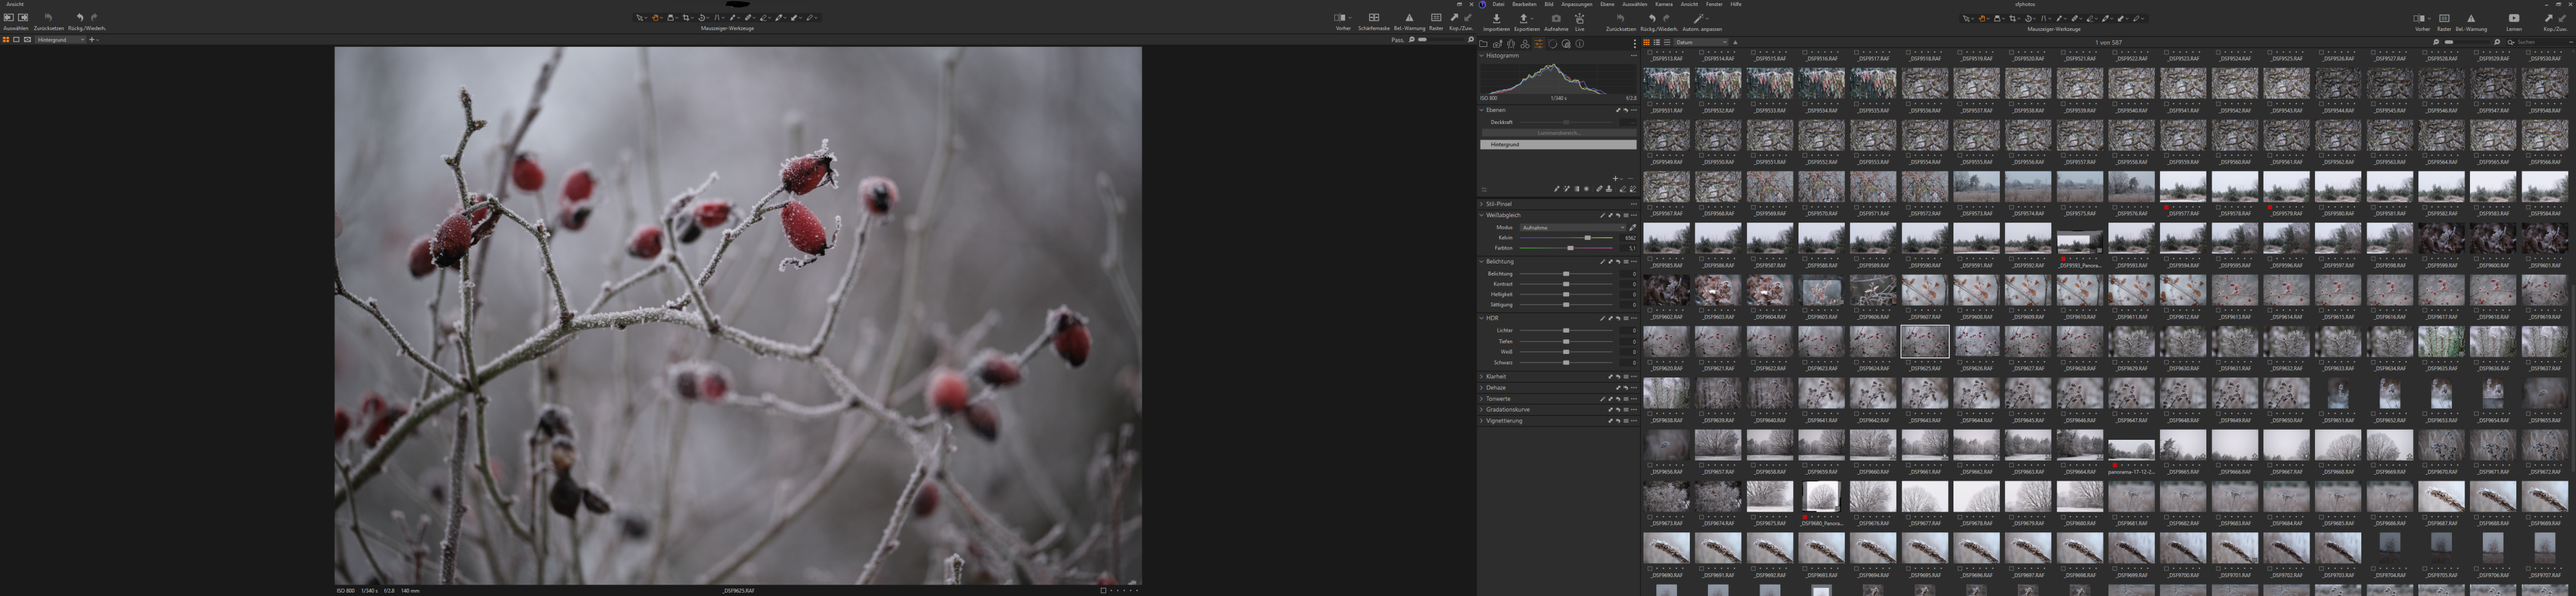Click Zurücksetzen in the left viewer window
Viewport: 2576px width, 596px height.
[x=48, y=17]
